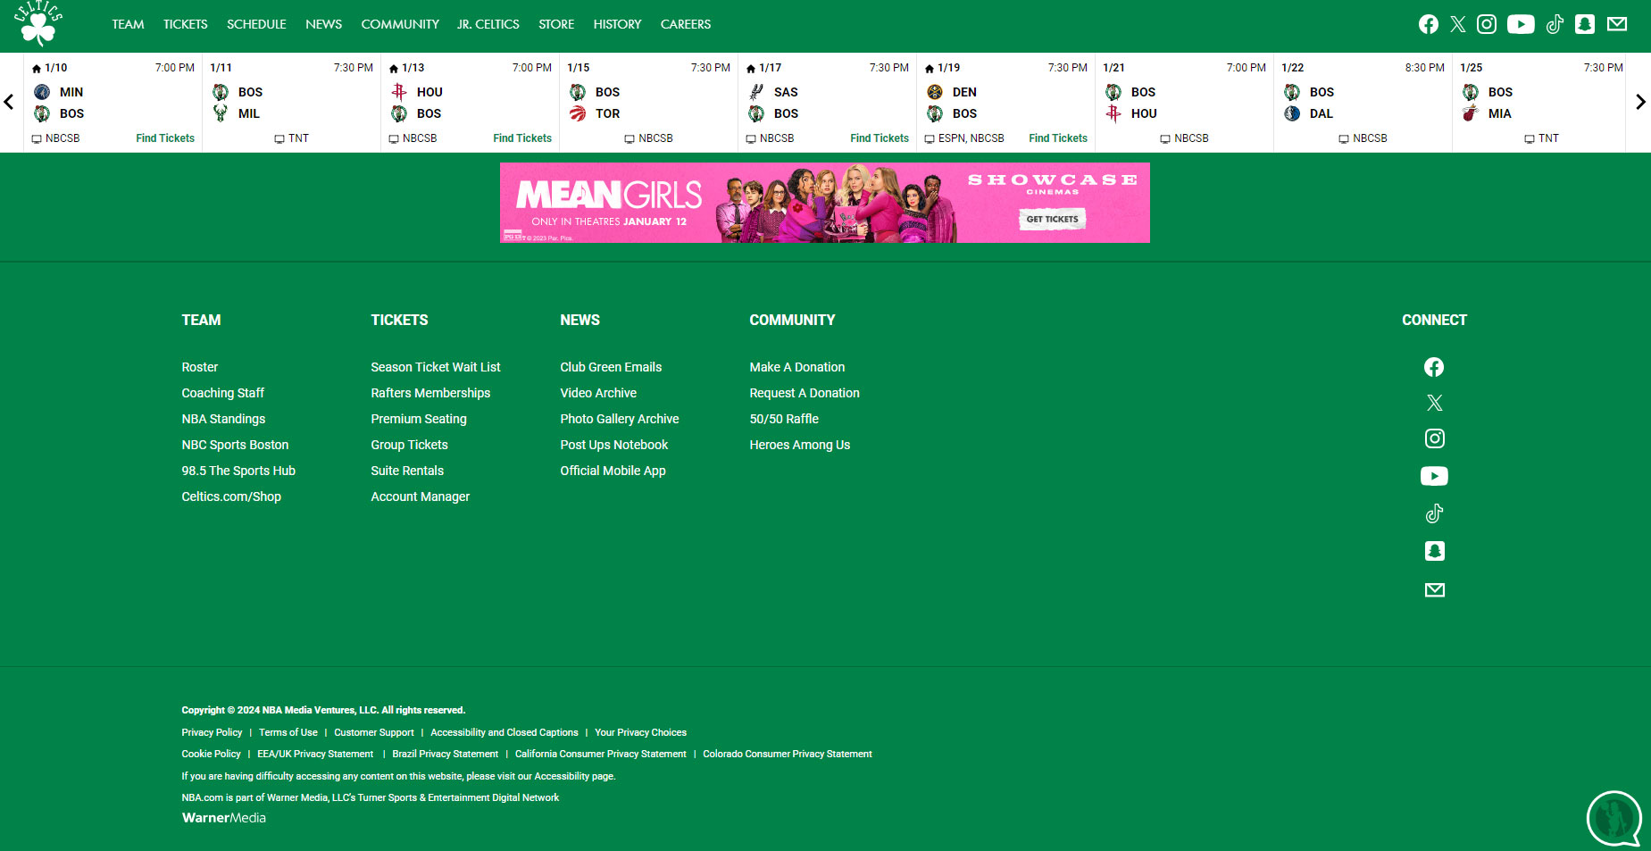Find Tickets for 1/19 DEN game
The width and height of the screenshot is (1651, 851).
click(x=1057, y=138)
